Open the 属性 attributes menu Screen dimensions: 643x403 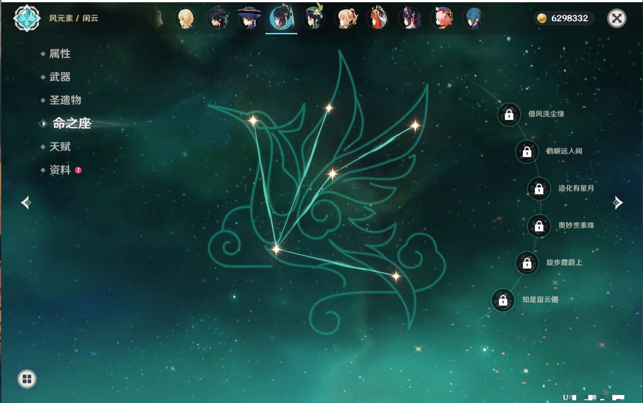click(60, 54)
